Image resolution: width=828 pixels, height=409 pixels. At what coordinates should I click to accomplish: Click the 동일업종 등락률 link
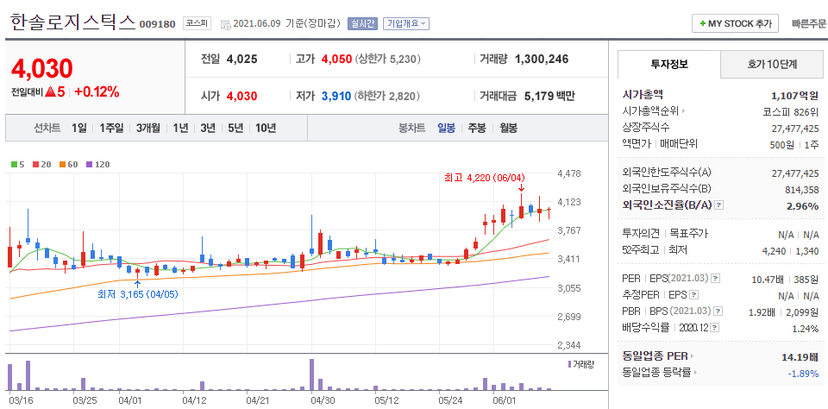[656, 373]
